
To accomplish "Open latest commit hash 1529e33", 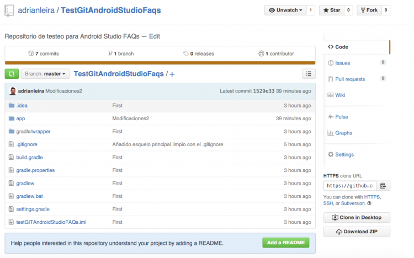I will coord(264,91).
